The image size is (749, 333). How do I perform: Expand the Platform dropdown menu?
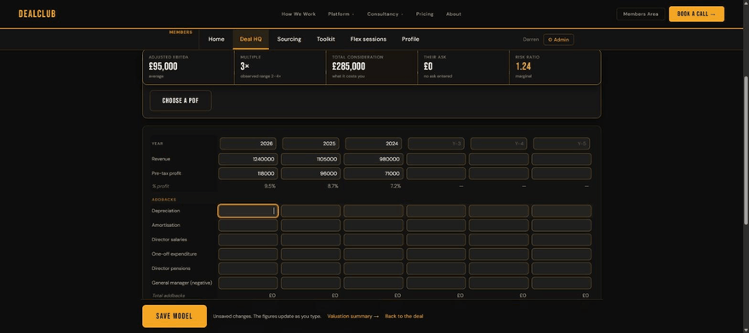340,14
